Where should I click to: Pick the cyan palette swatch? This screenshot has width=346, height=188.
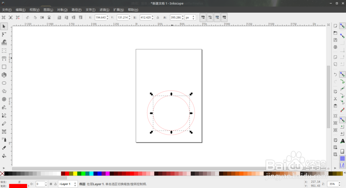coord(91,174)
